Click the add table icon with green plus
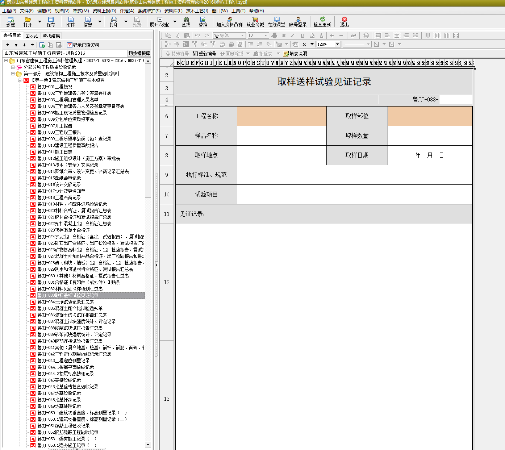Screen dimensions: 505x450 coord(42,45)
